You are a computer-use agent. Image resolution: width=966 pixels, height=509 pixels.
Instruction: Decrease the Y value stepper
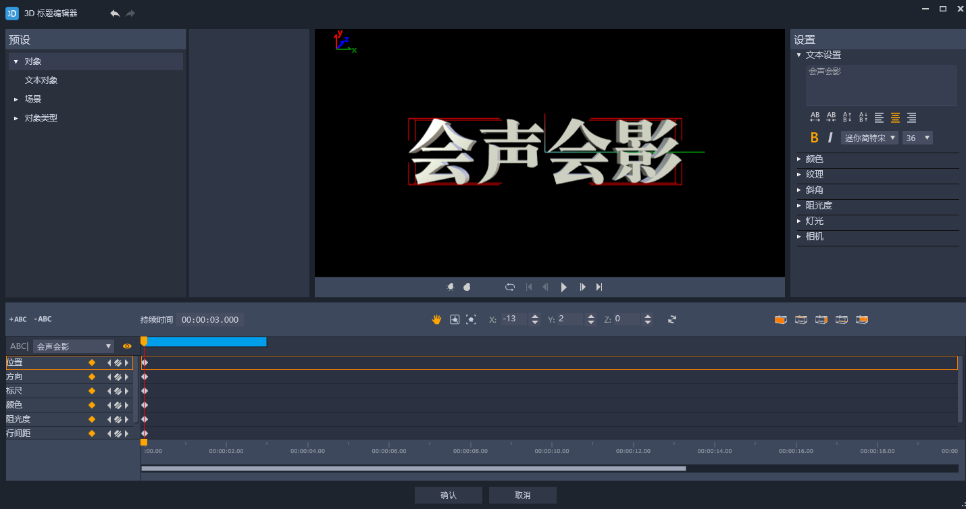coord(591,323)
